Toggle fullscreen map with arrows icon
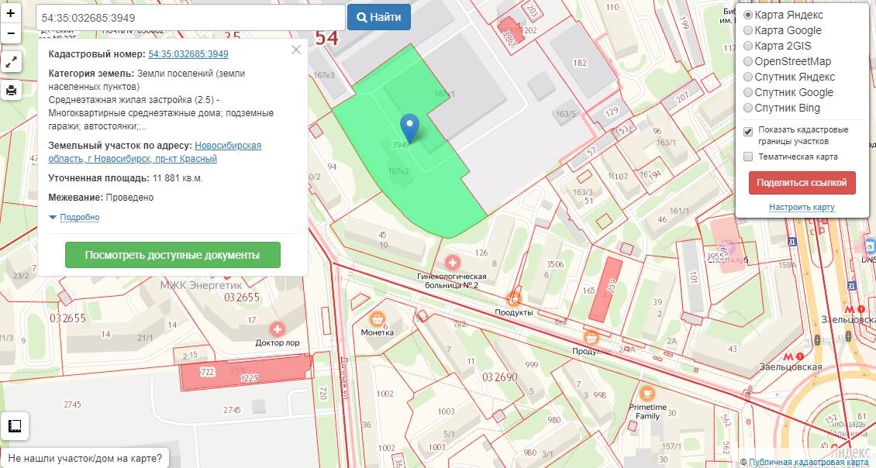Viewport: 876px width, 468px height. point(11,63)
